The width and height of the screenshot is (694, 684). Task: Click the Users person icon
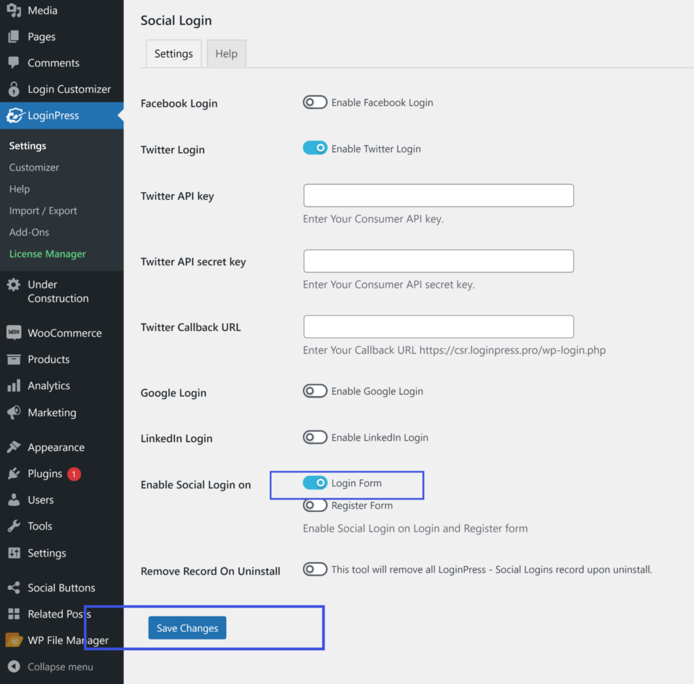tap(14, 500)
